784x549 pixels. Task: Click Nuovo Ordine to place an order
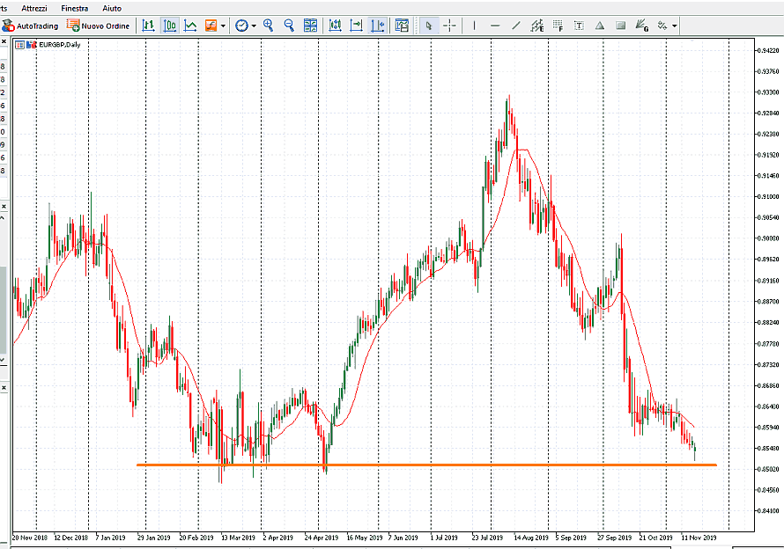click(x=99, y=26)
